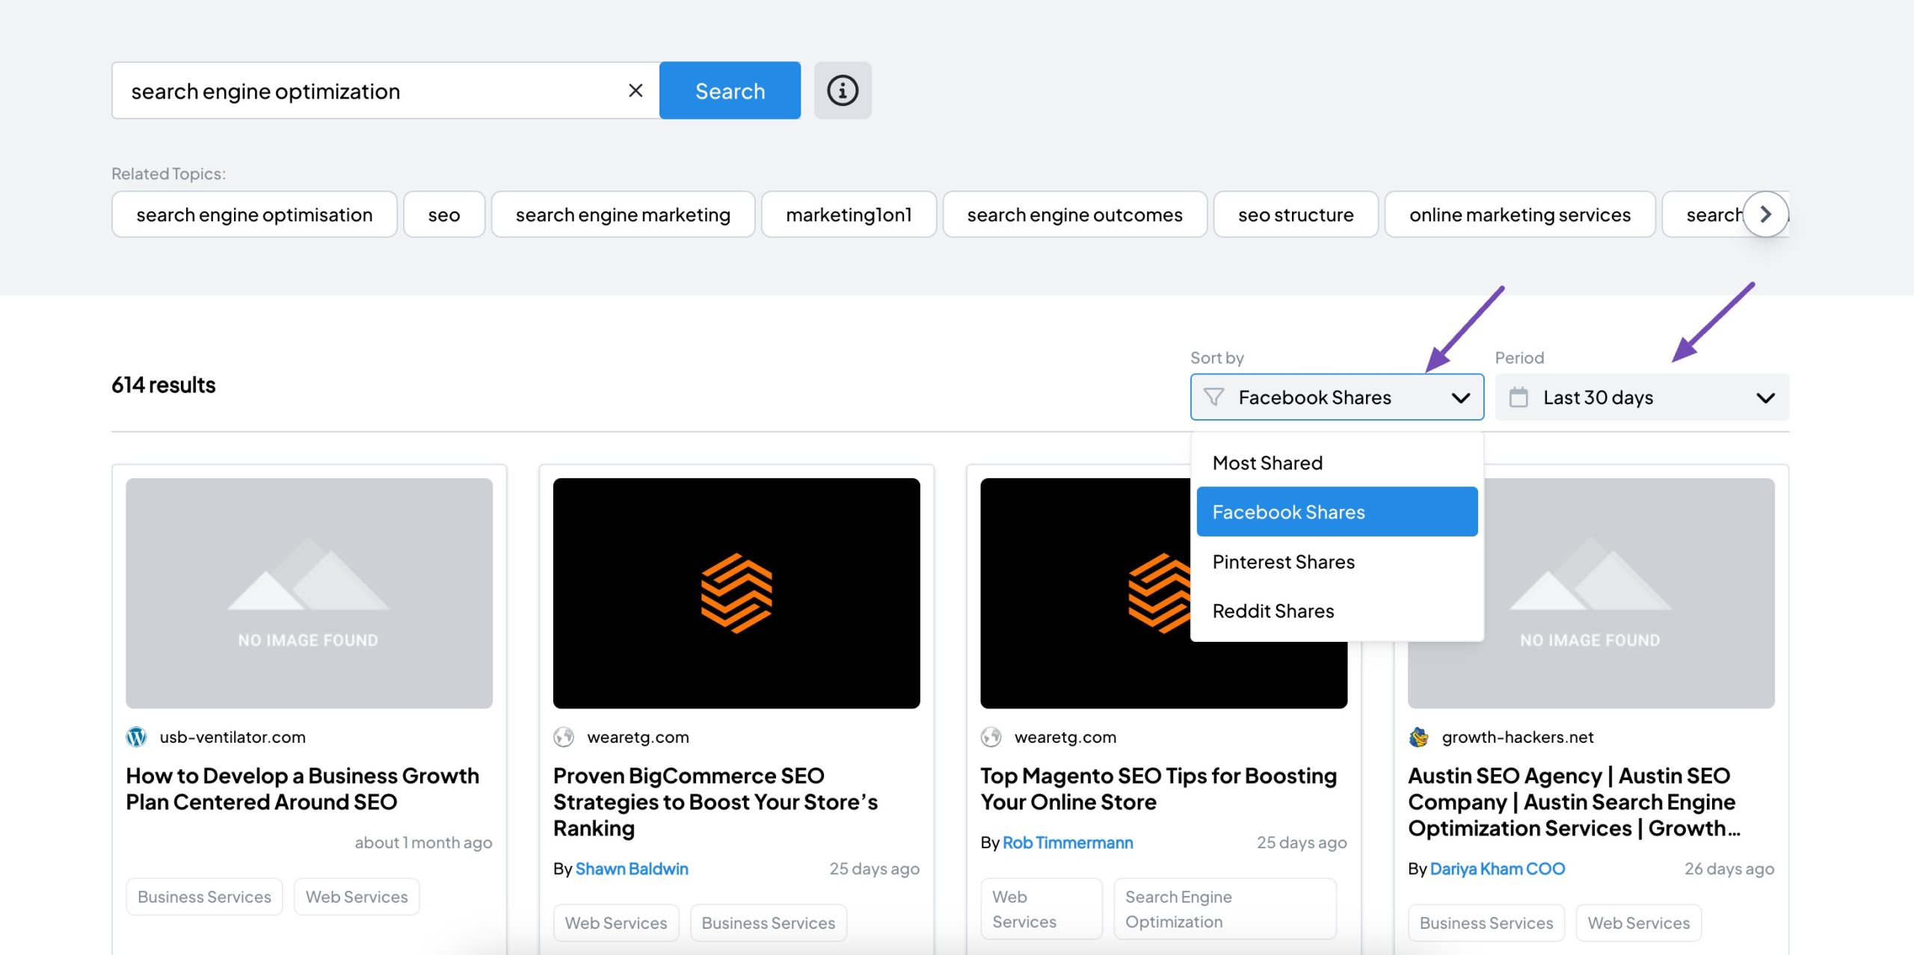The width and height of the screenshot is (1914, 955).
Task: Pick the 'marketing1on1' topic chip
Action: pos(849,214)
